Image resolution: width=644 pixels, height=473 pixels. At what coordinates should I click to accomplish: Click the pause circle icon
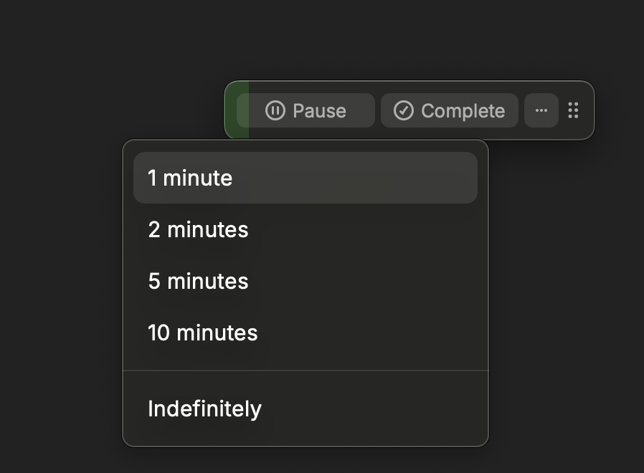click(275, 110)
